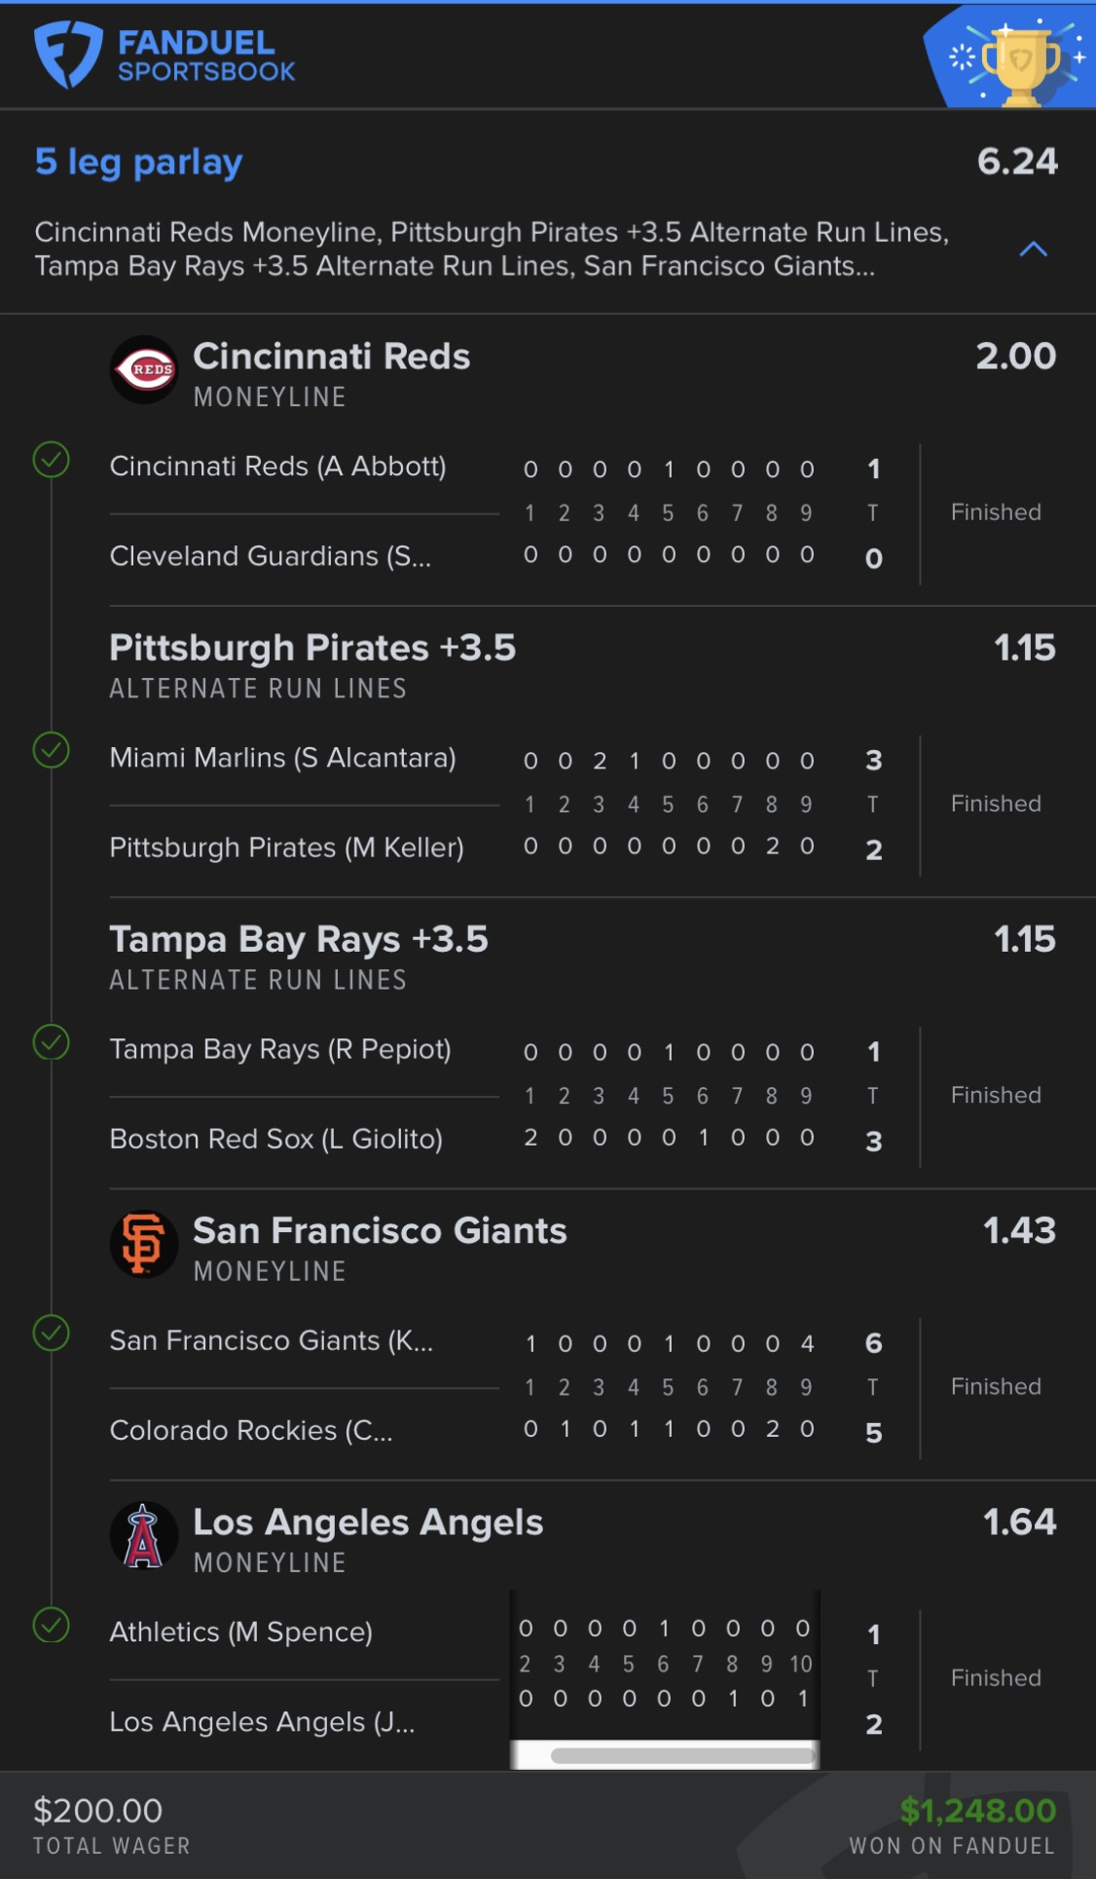Collapse the 5 leg parlay details chevron
This screenshot has height=1879, width=1096.
1033,249
